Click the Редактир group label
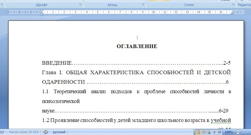 (244, 5)
